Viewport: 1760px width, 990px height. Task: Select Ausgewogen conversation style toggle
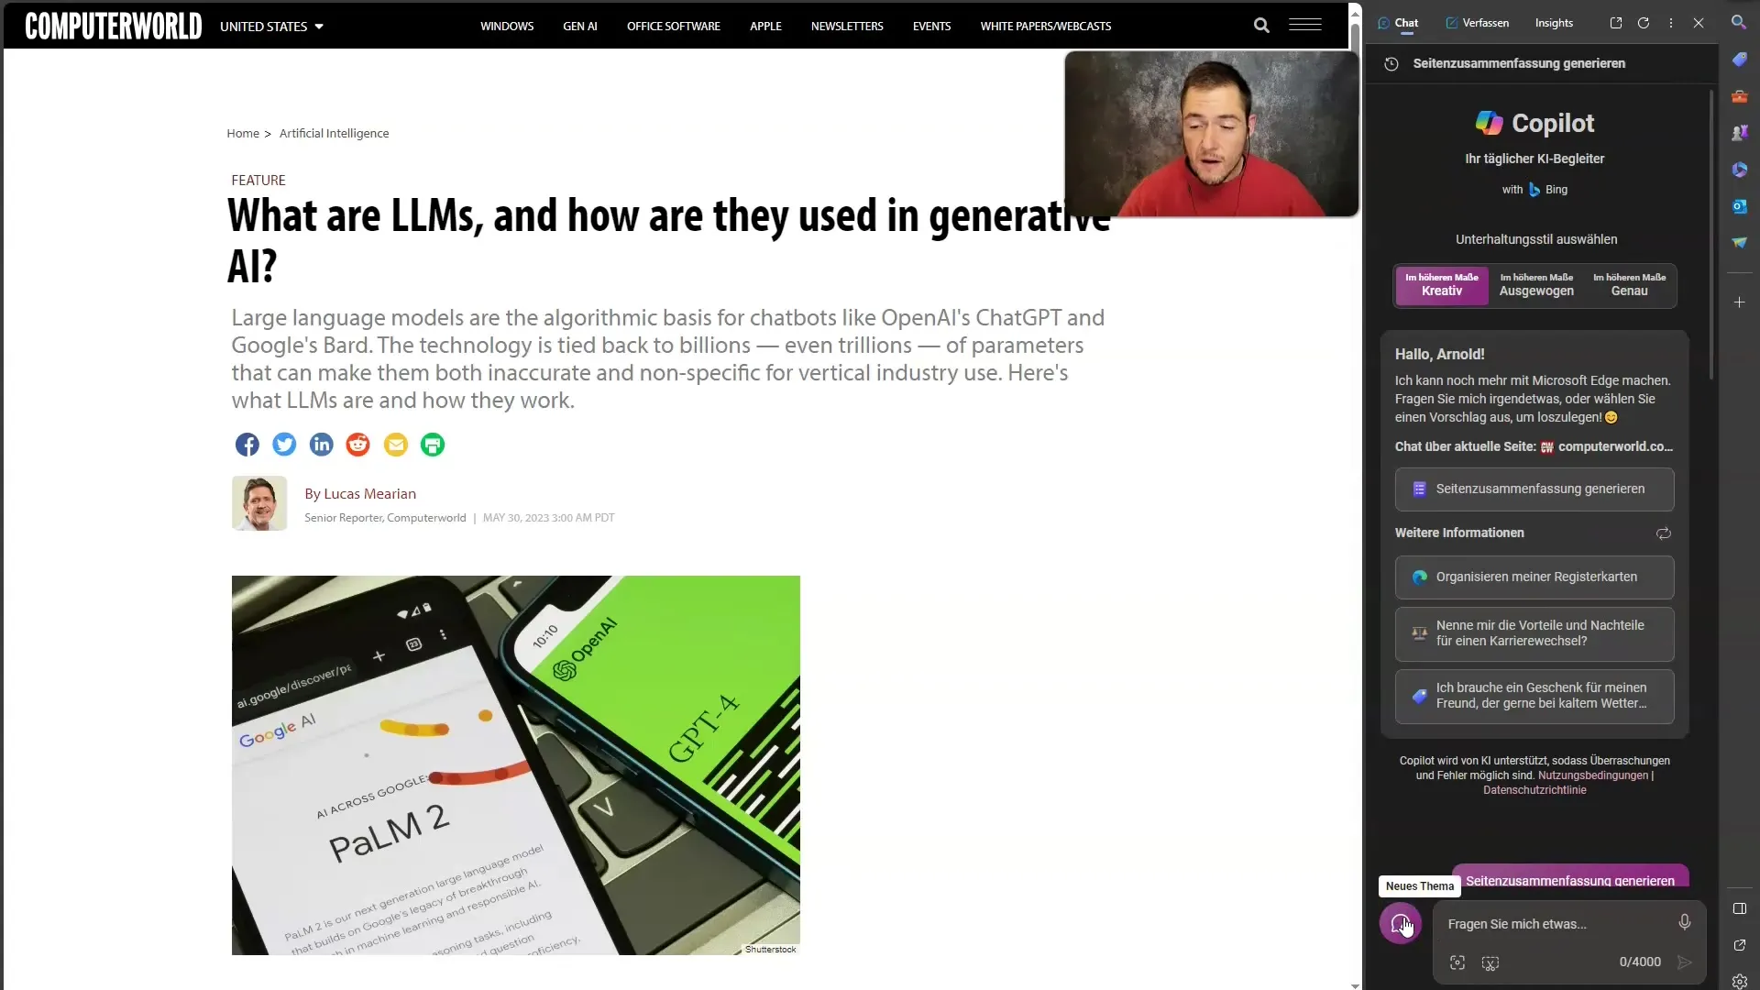click(x=1535, y=284)
